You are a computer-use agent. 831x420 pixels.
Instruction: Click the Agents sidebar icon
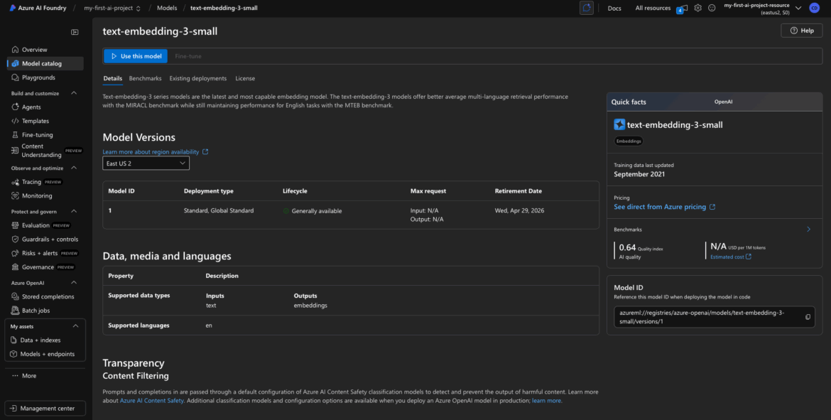point(15,107)
